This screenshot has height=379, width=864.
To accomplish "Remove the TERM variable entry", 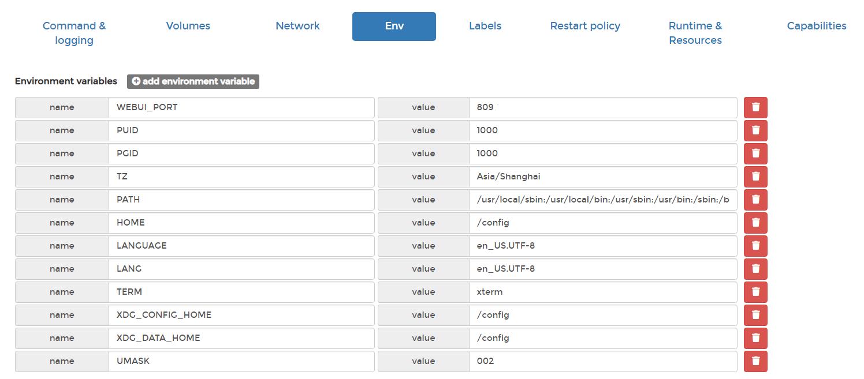I will (755, 292).
